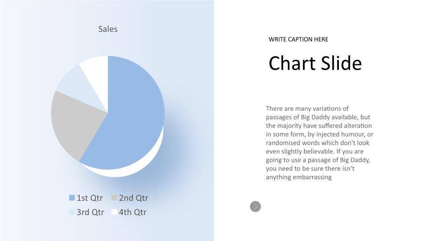This screenshot has height=241, width=428.
Task: Click empty blue background above the Sales title
Action: [108, 11]
